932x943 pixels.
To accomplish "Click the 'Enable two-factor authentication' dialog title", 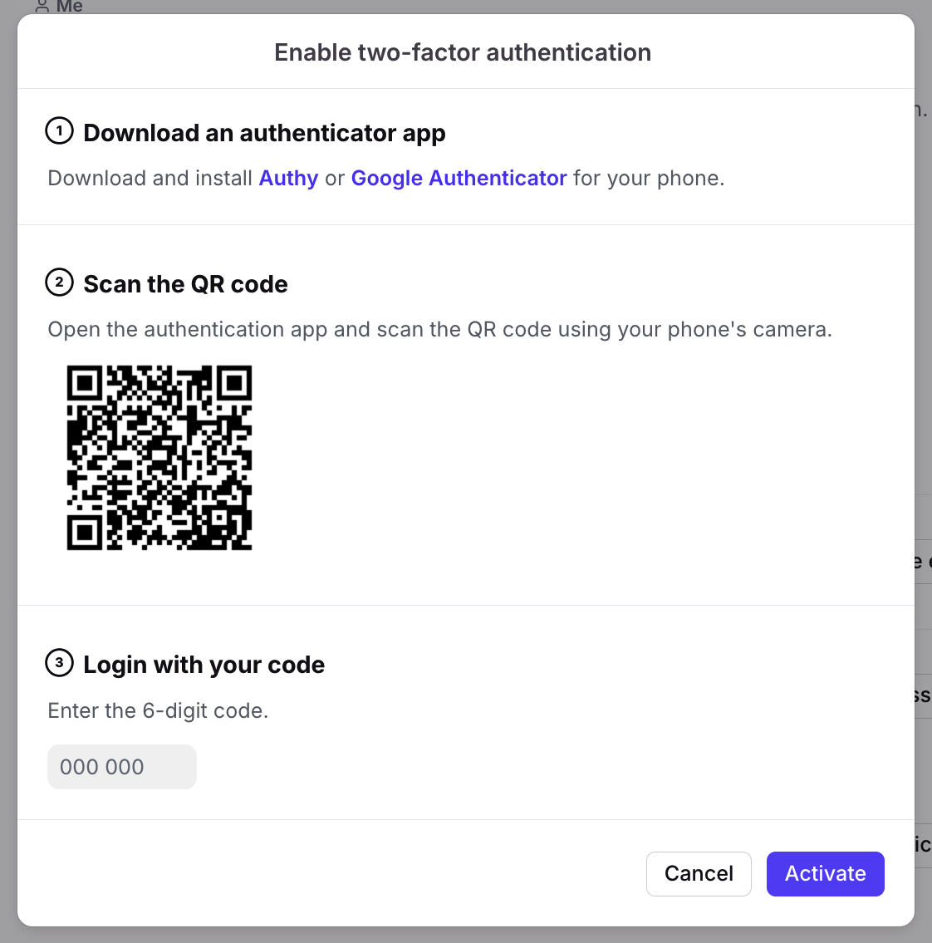I will [x=463, y=52].
